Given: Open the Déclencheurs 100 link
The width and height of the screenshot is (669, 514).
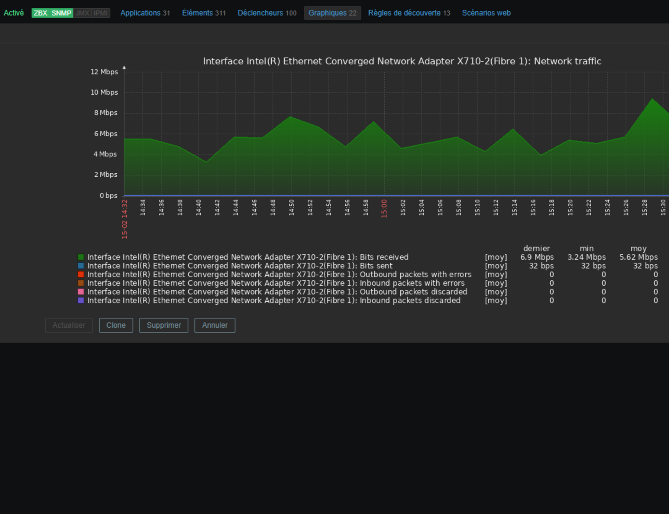Looking at the screenshot, I should click(267, 13).
